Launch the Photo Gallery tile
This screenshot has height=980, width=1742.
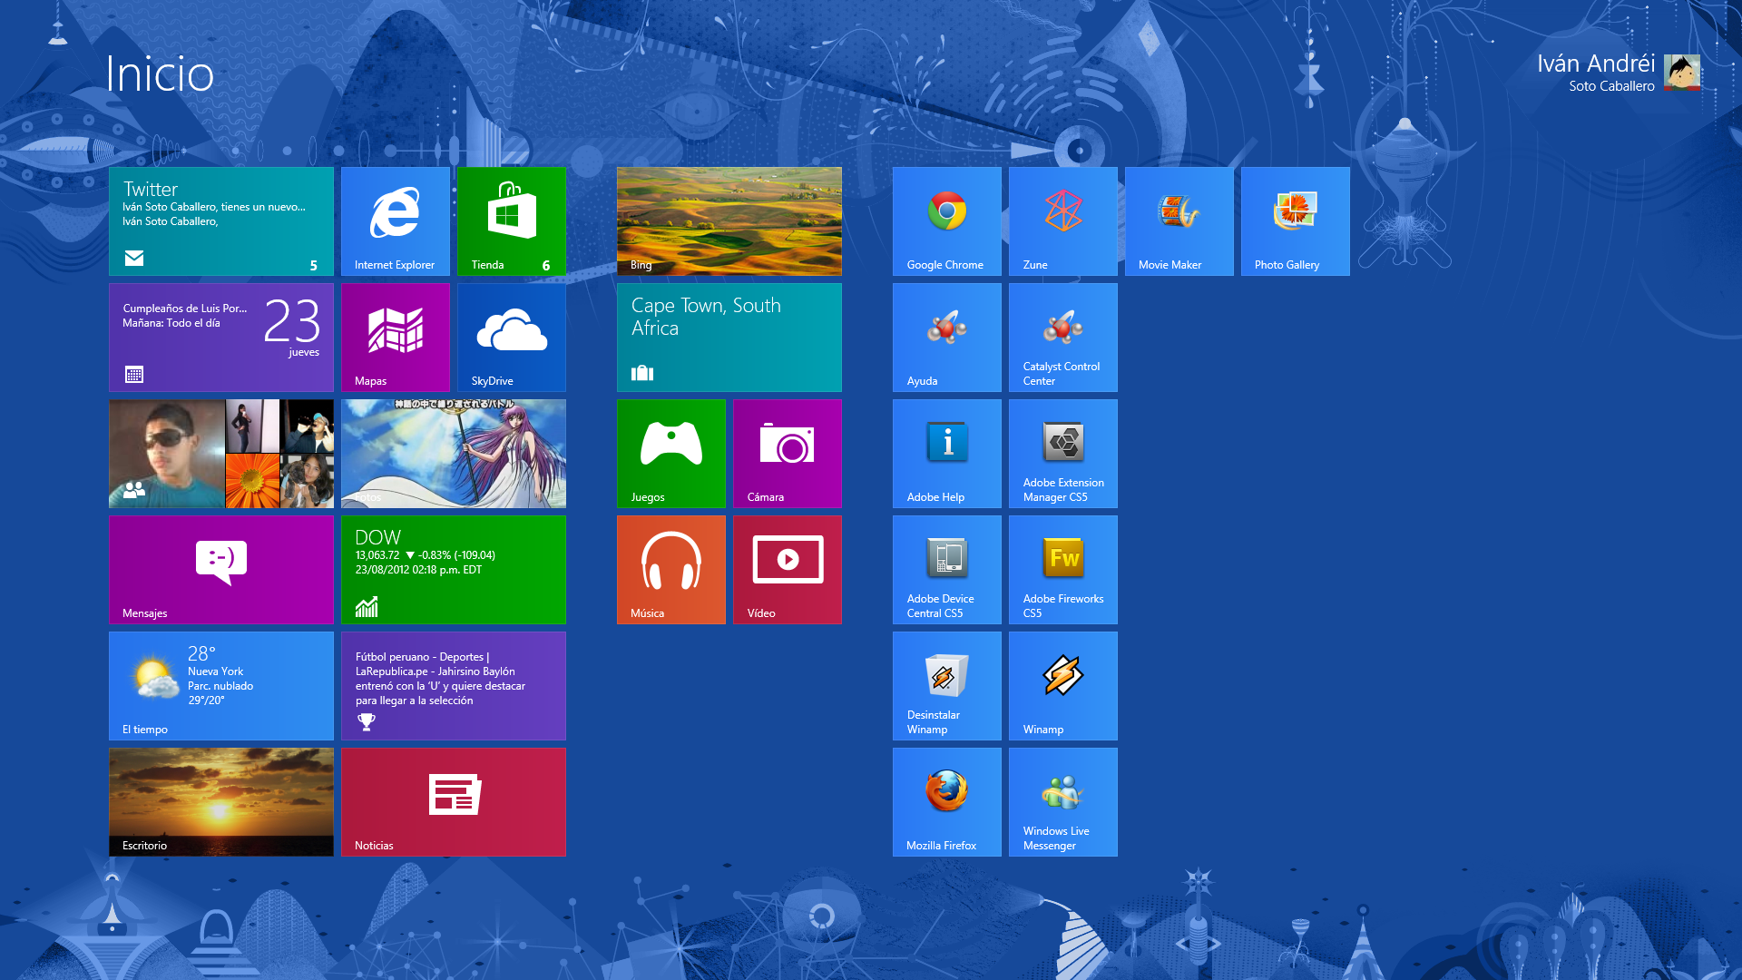pyautogui.click(x=1296, y=221)
